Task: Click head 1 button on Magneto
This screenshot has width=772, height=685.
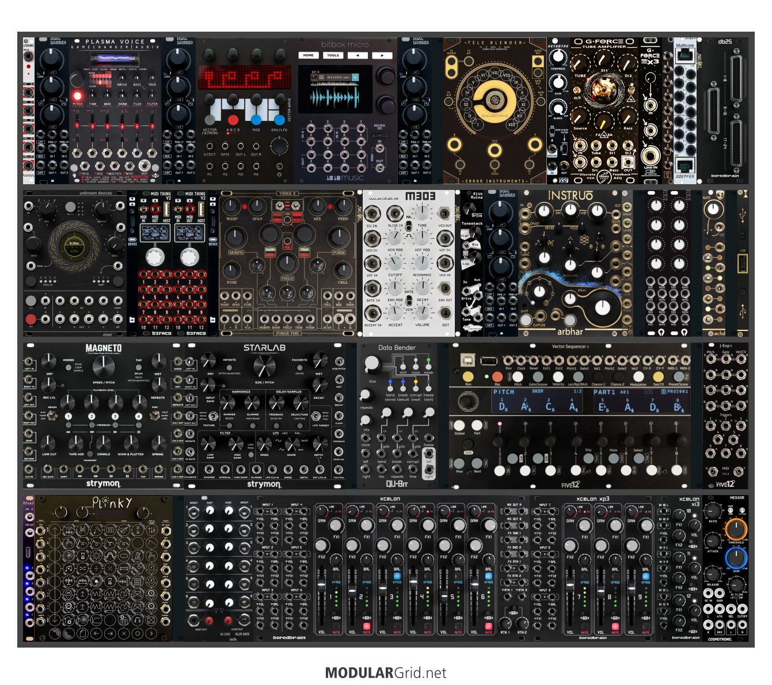Action: coord(68,416)
